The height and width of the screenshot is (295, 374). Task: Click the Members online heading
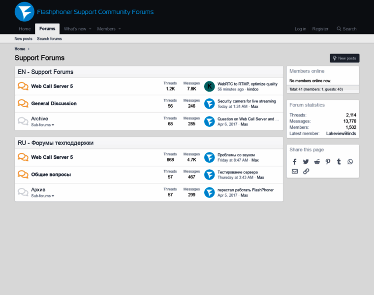307,71
